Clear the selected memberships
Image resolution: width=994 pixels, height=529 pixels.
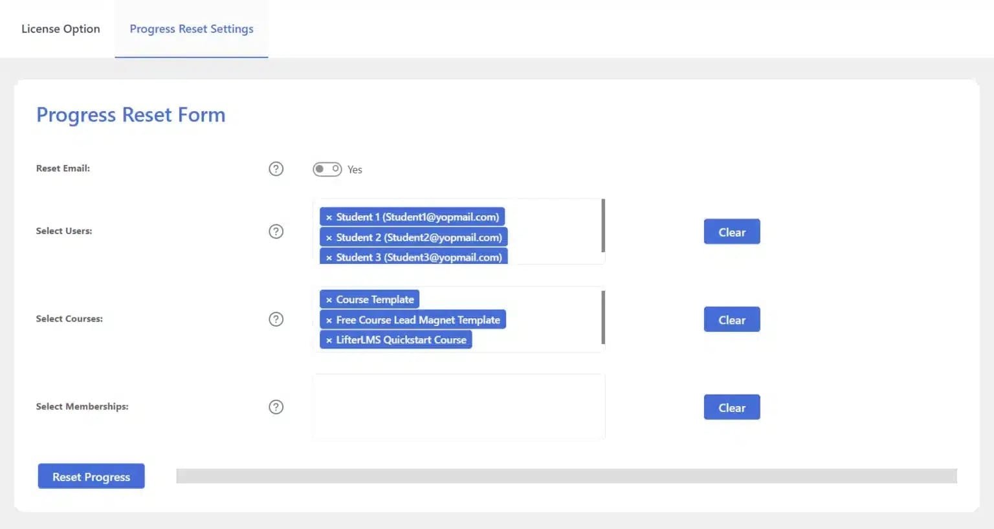tap(732, 407)
